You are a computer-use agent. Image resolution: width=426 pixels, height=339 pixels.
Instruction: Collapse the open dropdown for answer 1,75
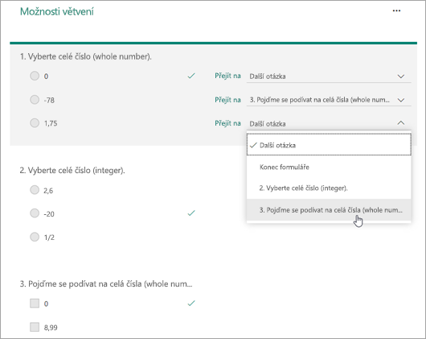(401, 123)
